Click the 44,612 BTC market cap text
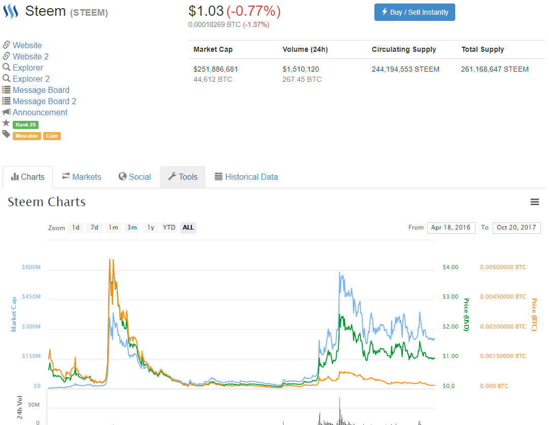This screenshot has height=425, width=549. [x=213, y=80]
